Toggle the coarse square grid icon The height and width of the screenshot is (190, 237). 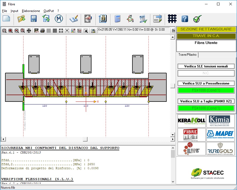pyautogui.click(x=61, y=31)
